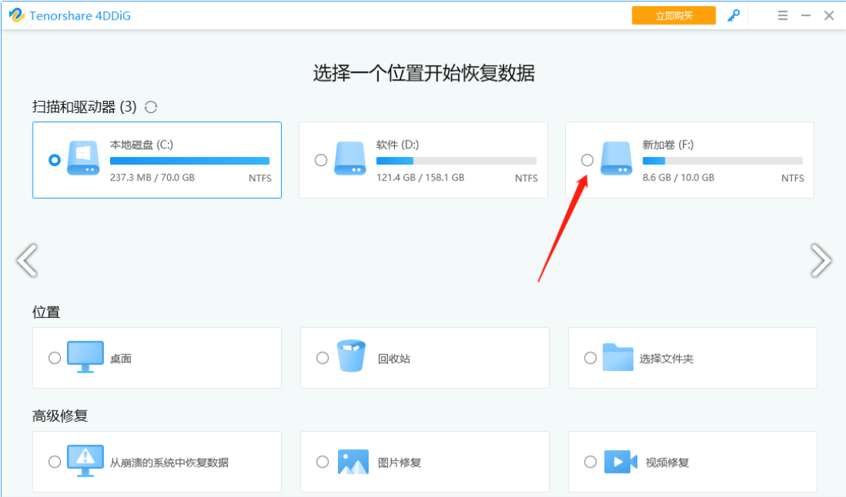The height and width of the screenshot is (497, 846).
Task: Select the 视频修复 radio button
Action: [590, 462]
